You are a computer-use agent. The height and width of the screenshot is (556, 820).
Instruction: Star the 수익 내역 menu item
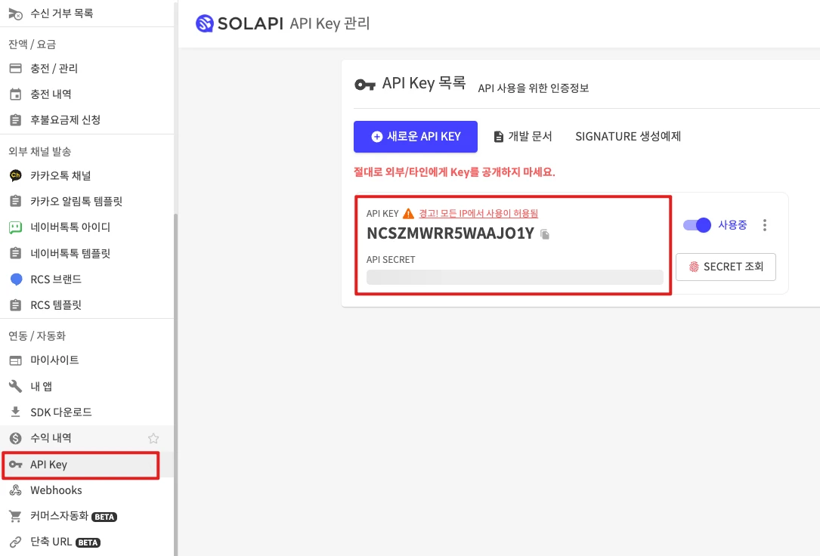(x=153, y=438)
